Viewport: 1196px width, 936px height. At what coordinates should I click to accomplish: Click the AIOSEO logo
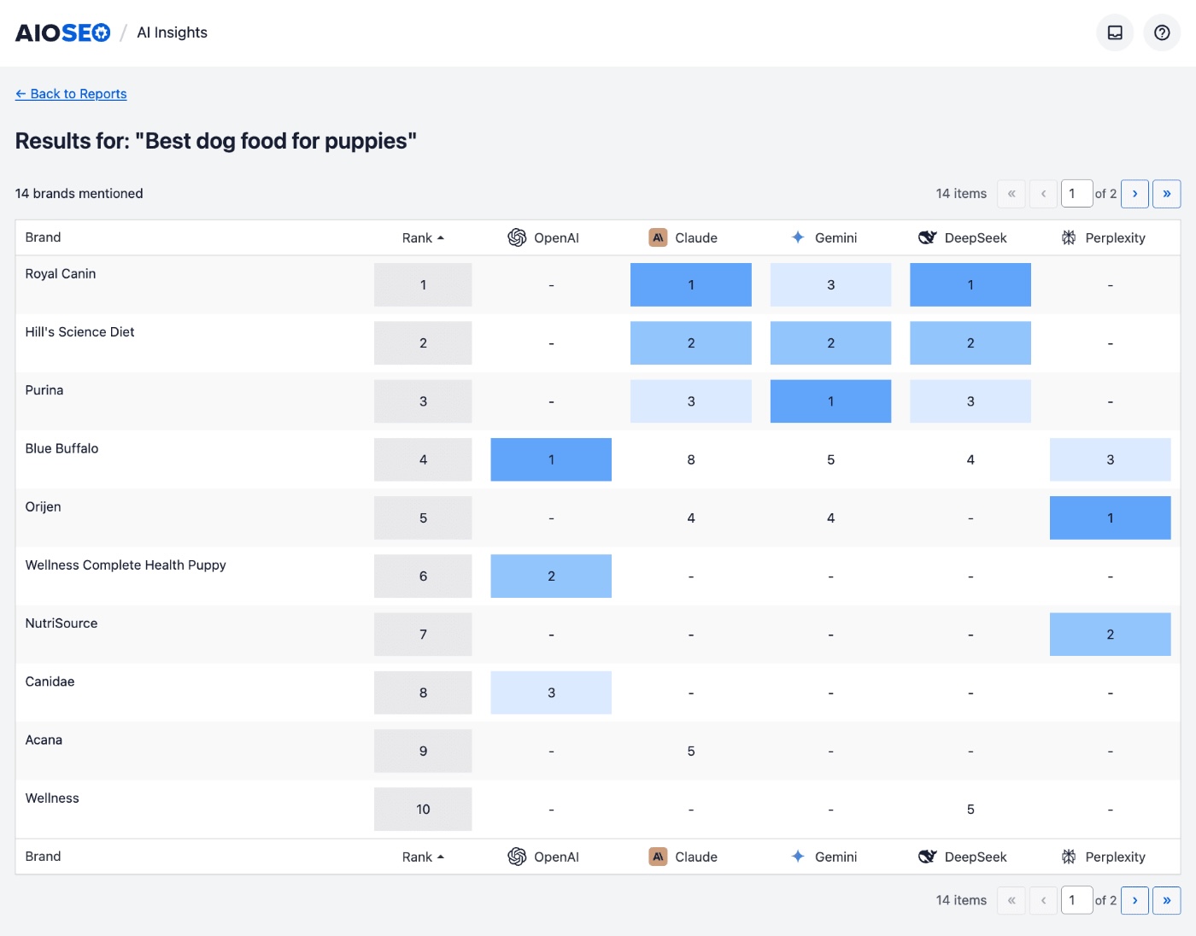pos(62,32)
